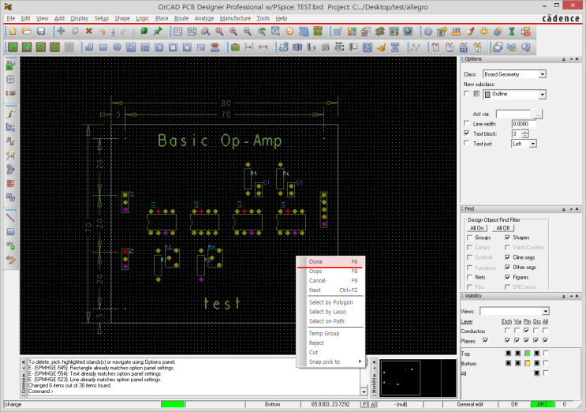Viewport: 586px width, 412px height.
Task: Click the green pushpin icon
Action: 158,32
